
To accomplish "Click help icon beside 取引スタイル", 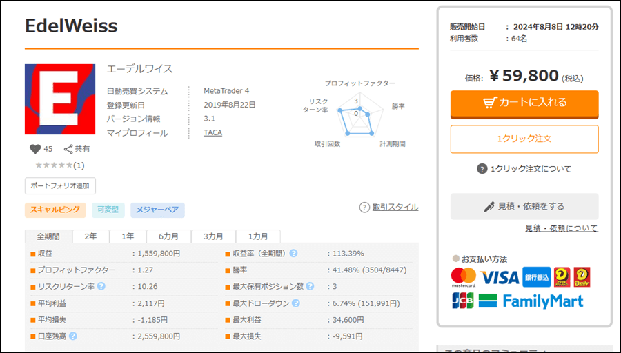I will click(x=364, y=208).
